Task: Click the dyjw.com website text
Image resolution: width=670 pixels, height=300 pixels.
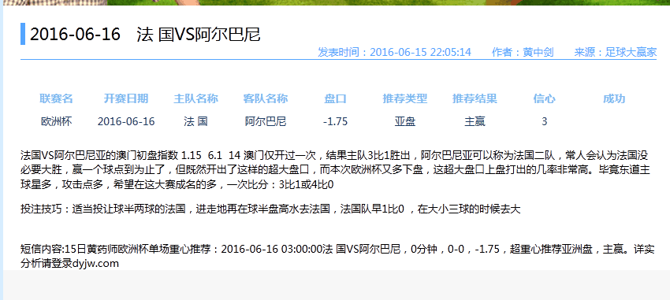Action: [x=95, y=263]
